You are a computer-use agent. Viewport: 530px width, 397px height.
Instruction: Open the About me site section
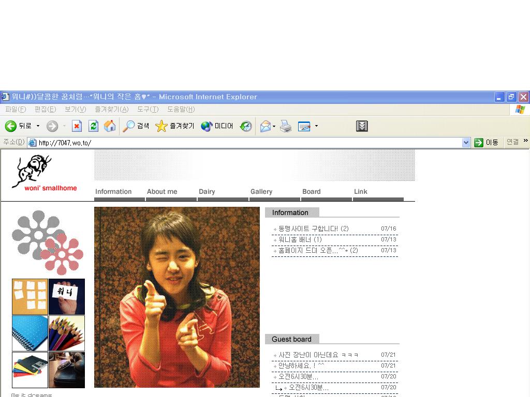point(162,192)
